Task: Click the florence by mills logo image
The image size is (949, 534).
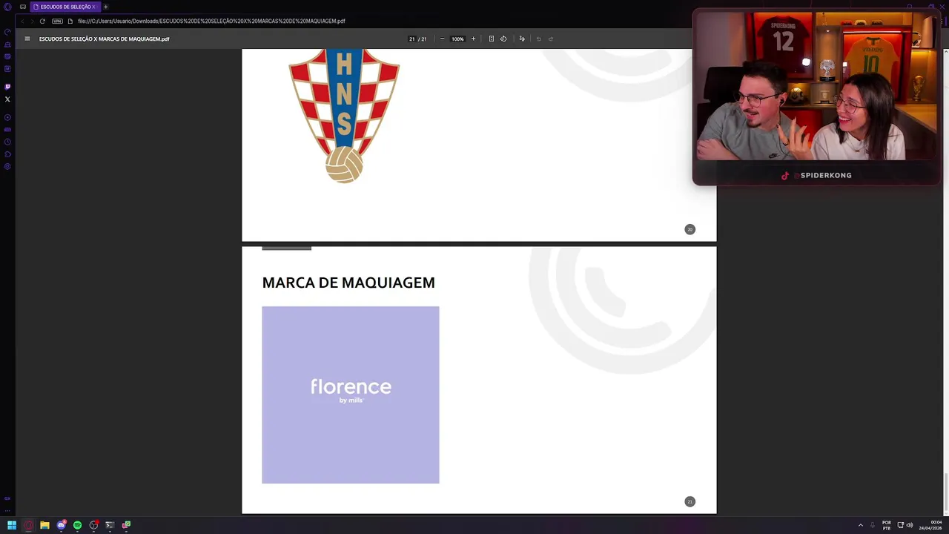Action: [x=351, y=395]
